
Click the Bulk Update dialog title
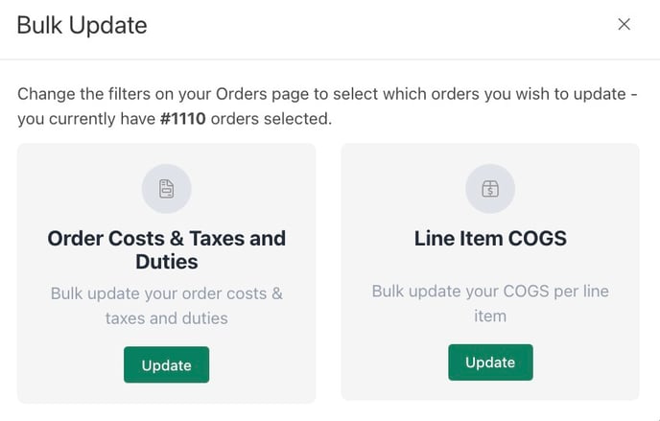tap(82, 25)
